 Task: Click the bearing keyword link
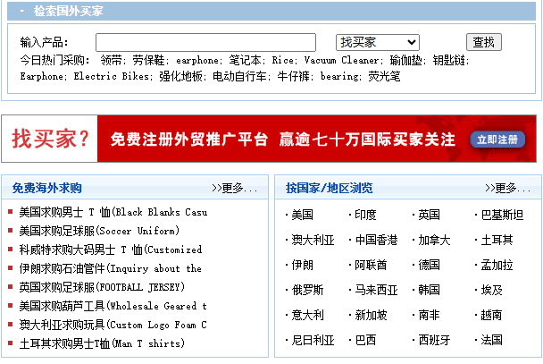tap(339, 76)
